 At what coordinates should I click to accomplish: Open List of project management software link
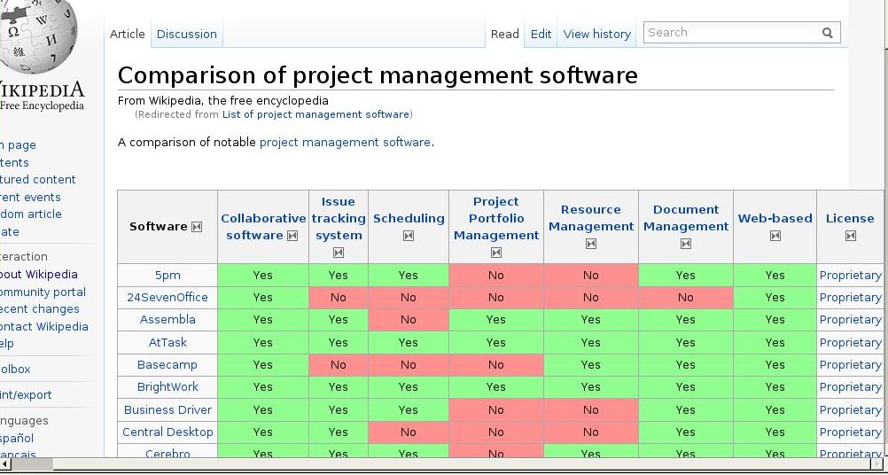315,114
